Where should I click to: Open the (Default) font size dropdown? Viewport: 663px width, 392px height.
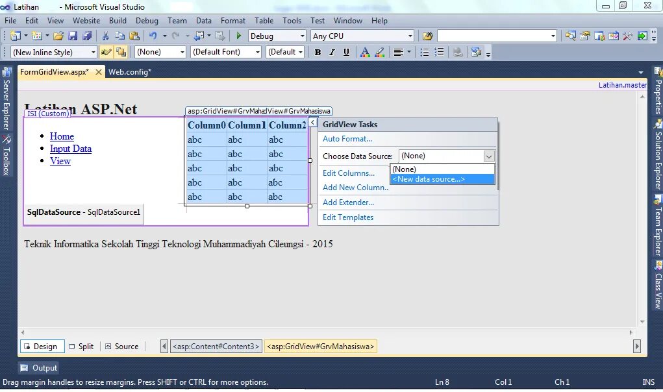pyautogui.click(x=286, y=52)
